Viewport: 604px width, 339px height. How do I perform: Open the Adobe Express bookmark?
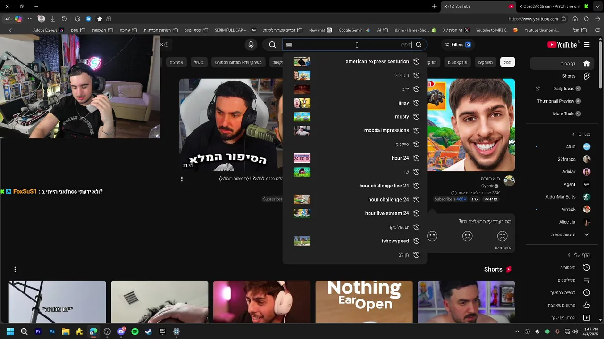coord(49,30)
